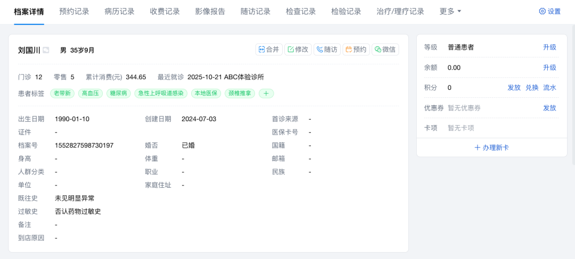Click the 已婚 marital status value
575x259 pixels.
[188, 145]
